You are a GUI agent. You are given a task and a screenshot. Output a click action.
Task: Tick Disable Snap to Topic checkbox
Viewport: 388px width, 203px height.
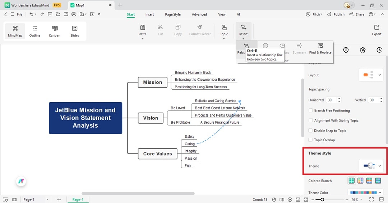[x=310, y=131]
